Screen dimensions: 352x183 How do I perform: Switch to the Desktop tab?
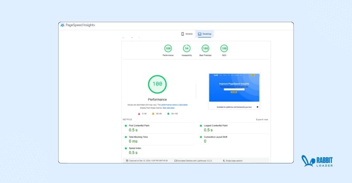coord(205,34)
